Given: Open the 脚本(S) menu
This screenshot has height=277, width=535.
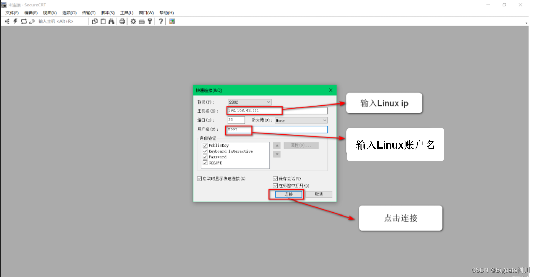Looking at the screenshot, I should (x=108, y=13).
